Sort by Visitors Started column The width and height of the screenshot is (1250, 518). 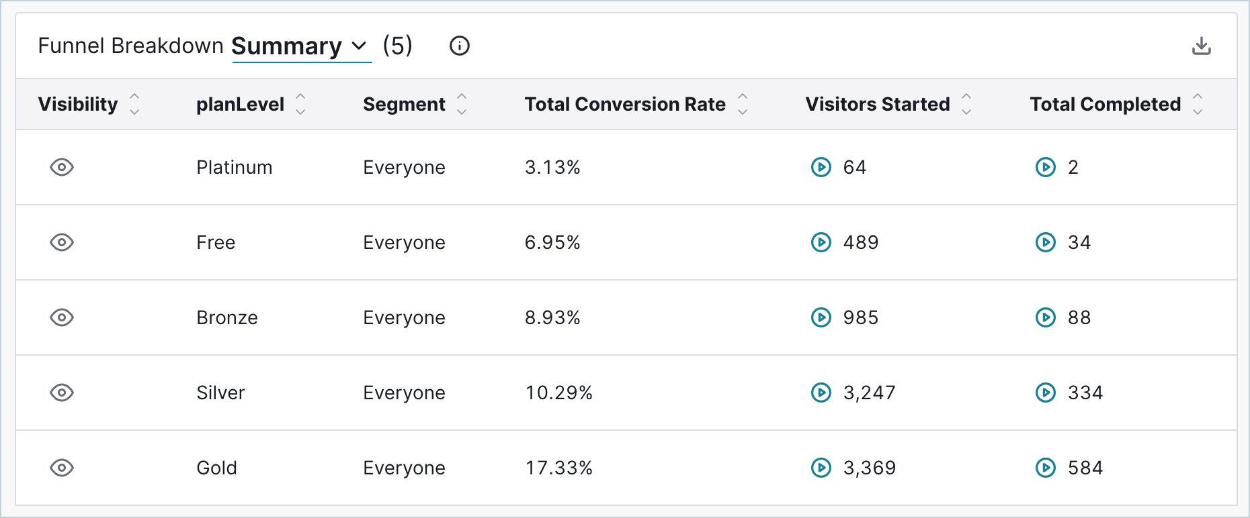point(966,104)
